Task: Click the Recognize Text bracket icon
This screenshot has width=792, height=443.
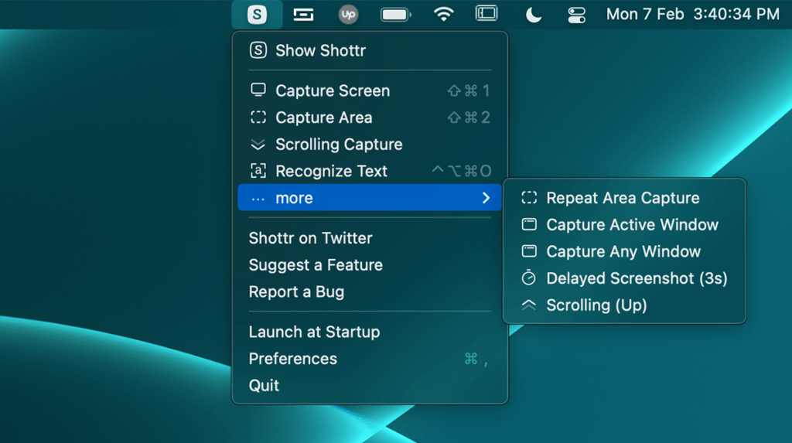Action: tap(258, 171)
